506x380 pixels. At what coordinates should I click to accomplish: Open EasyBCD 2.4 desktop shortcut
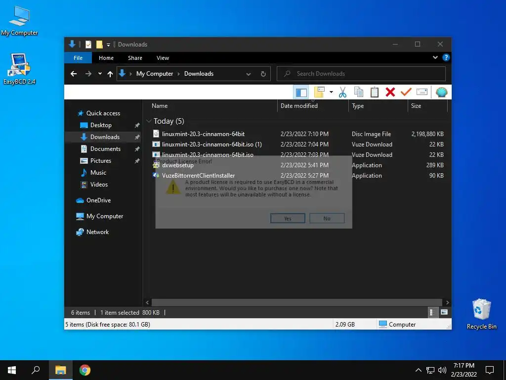(x=19, y=69)
